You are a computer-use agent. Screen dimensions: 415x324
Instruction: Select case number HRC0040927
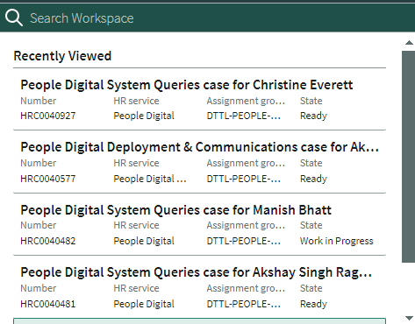tap(48, 116)
